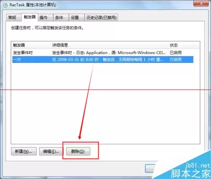This screenshot has height=179, width=211.
Task: Open the 条件 tab
Action: pos(61,17)
